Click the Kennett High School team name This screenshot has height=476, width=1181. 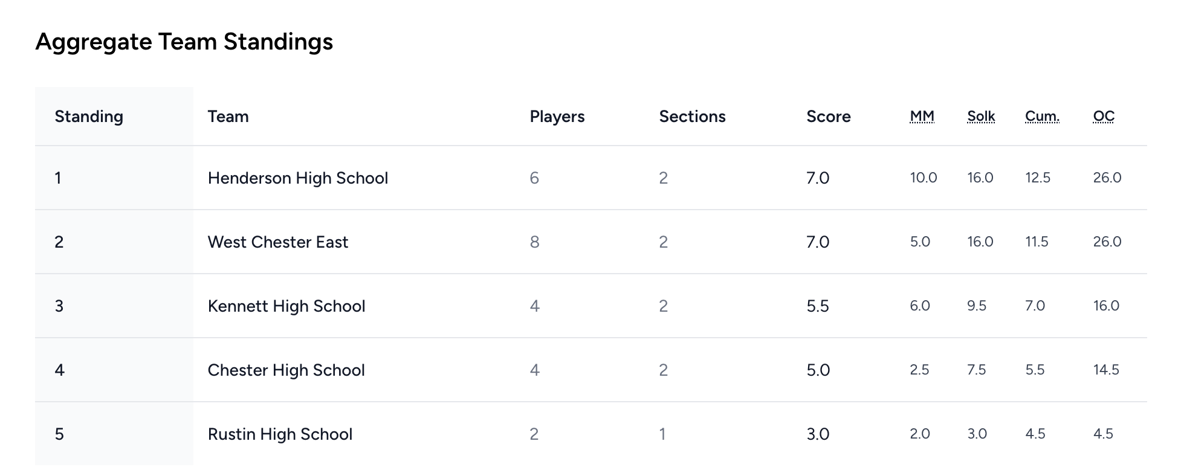click(286, 306)
